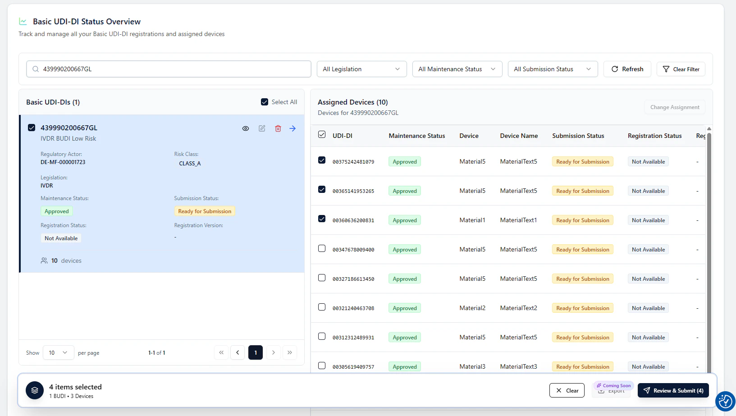
Task: Click the Refresh button
Action: pyautogui.click(x=627, y=69)
